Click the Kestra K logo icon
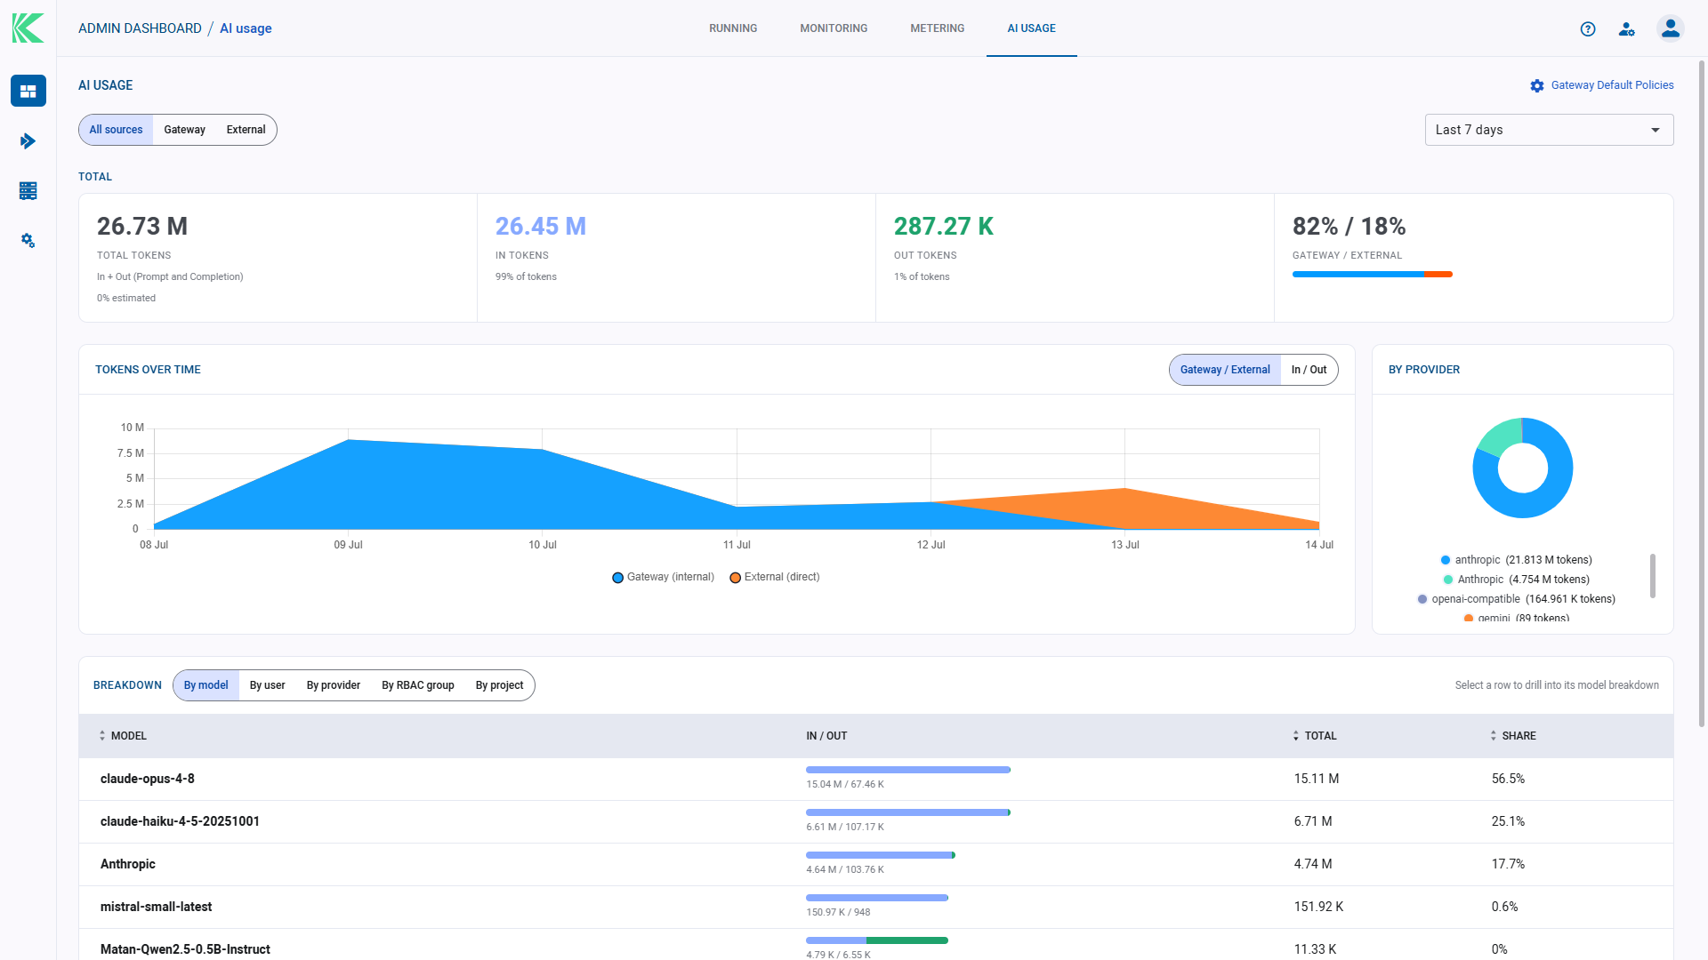 (x=28, y=28)
